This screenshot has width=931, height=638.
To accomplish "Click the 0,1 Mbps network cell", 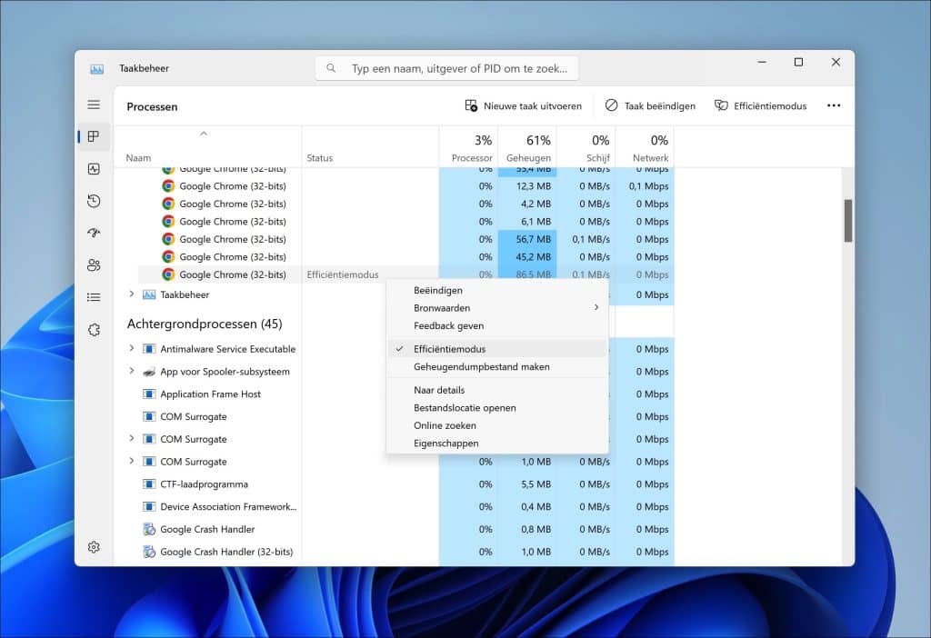I will [645, 185].
